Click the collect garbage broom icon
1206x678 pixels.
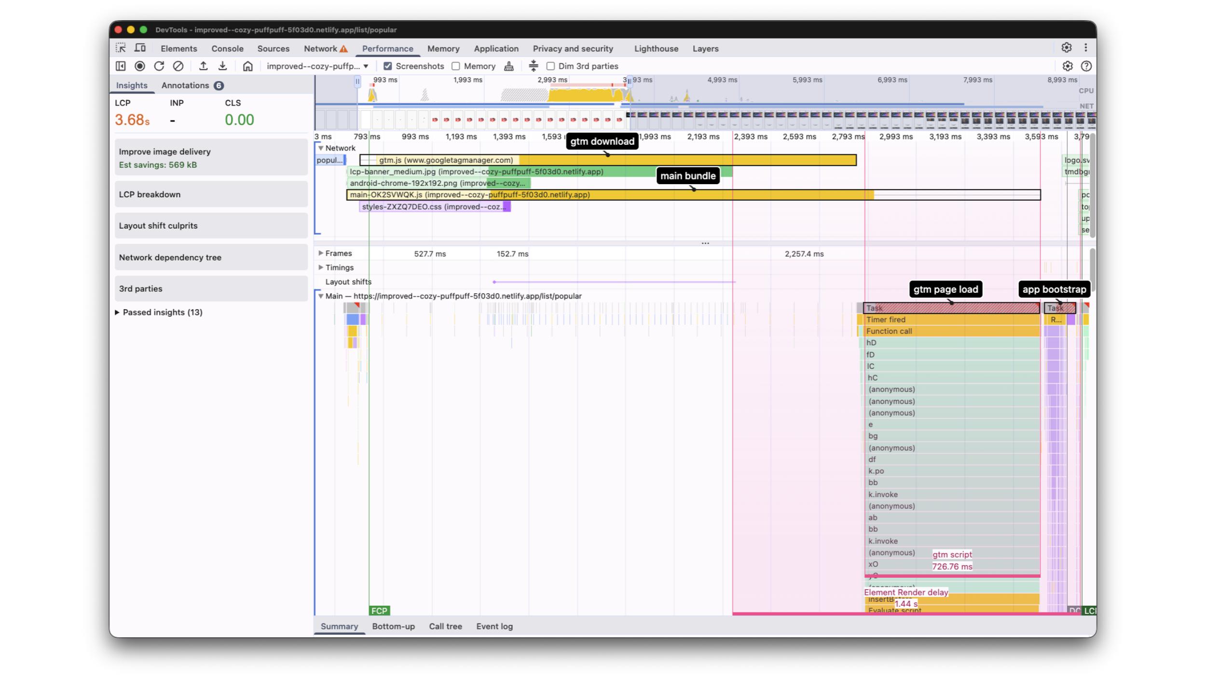508,66
